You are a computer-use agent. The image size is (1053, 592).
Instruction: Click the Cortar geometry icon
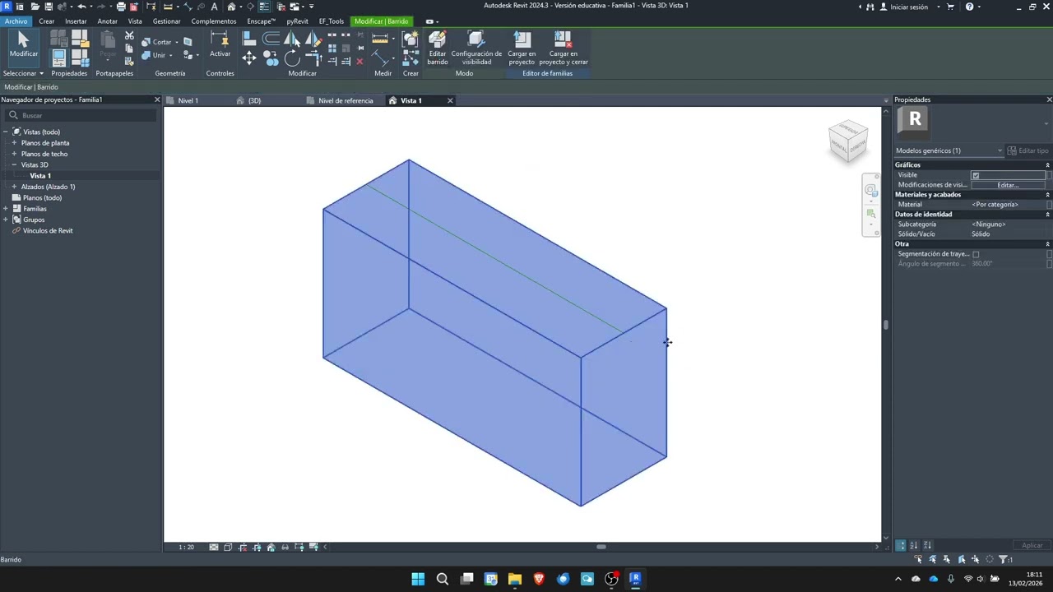[x=156, y=42]
